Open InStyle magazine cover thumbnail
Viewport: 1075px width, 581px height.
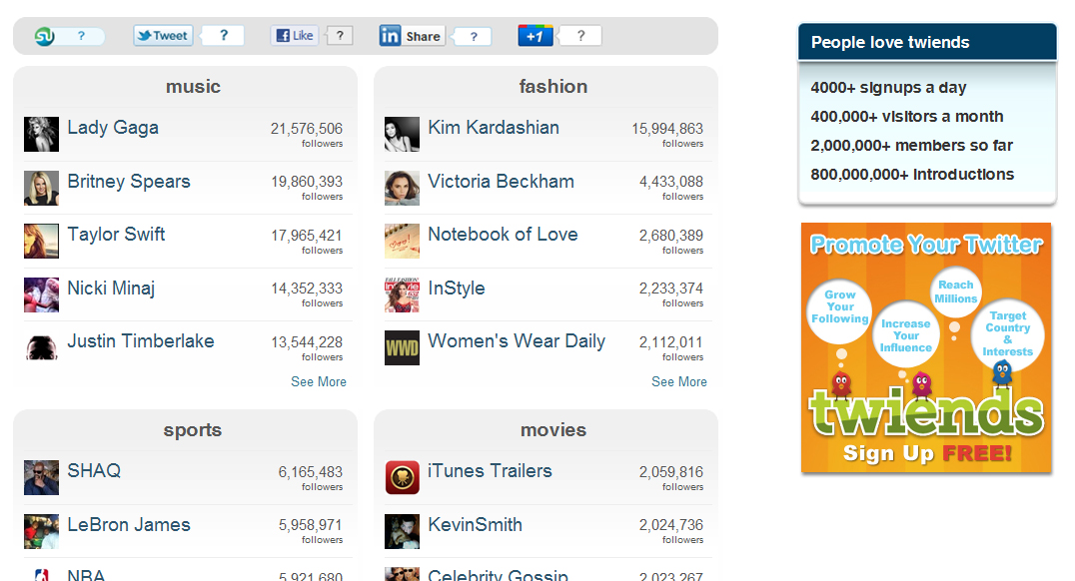click(402, 294)
